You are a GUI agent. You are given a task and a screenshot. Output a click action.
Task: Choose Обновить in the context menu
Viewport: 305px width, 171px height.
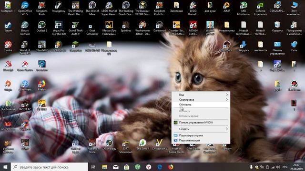tap(201, 104)
